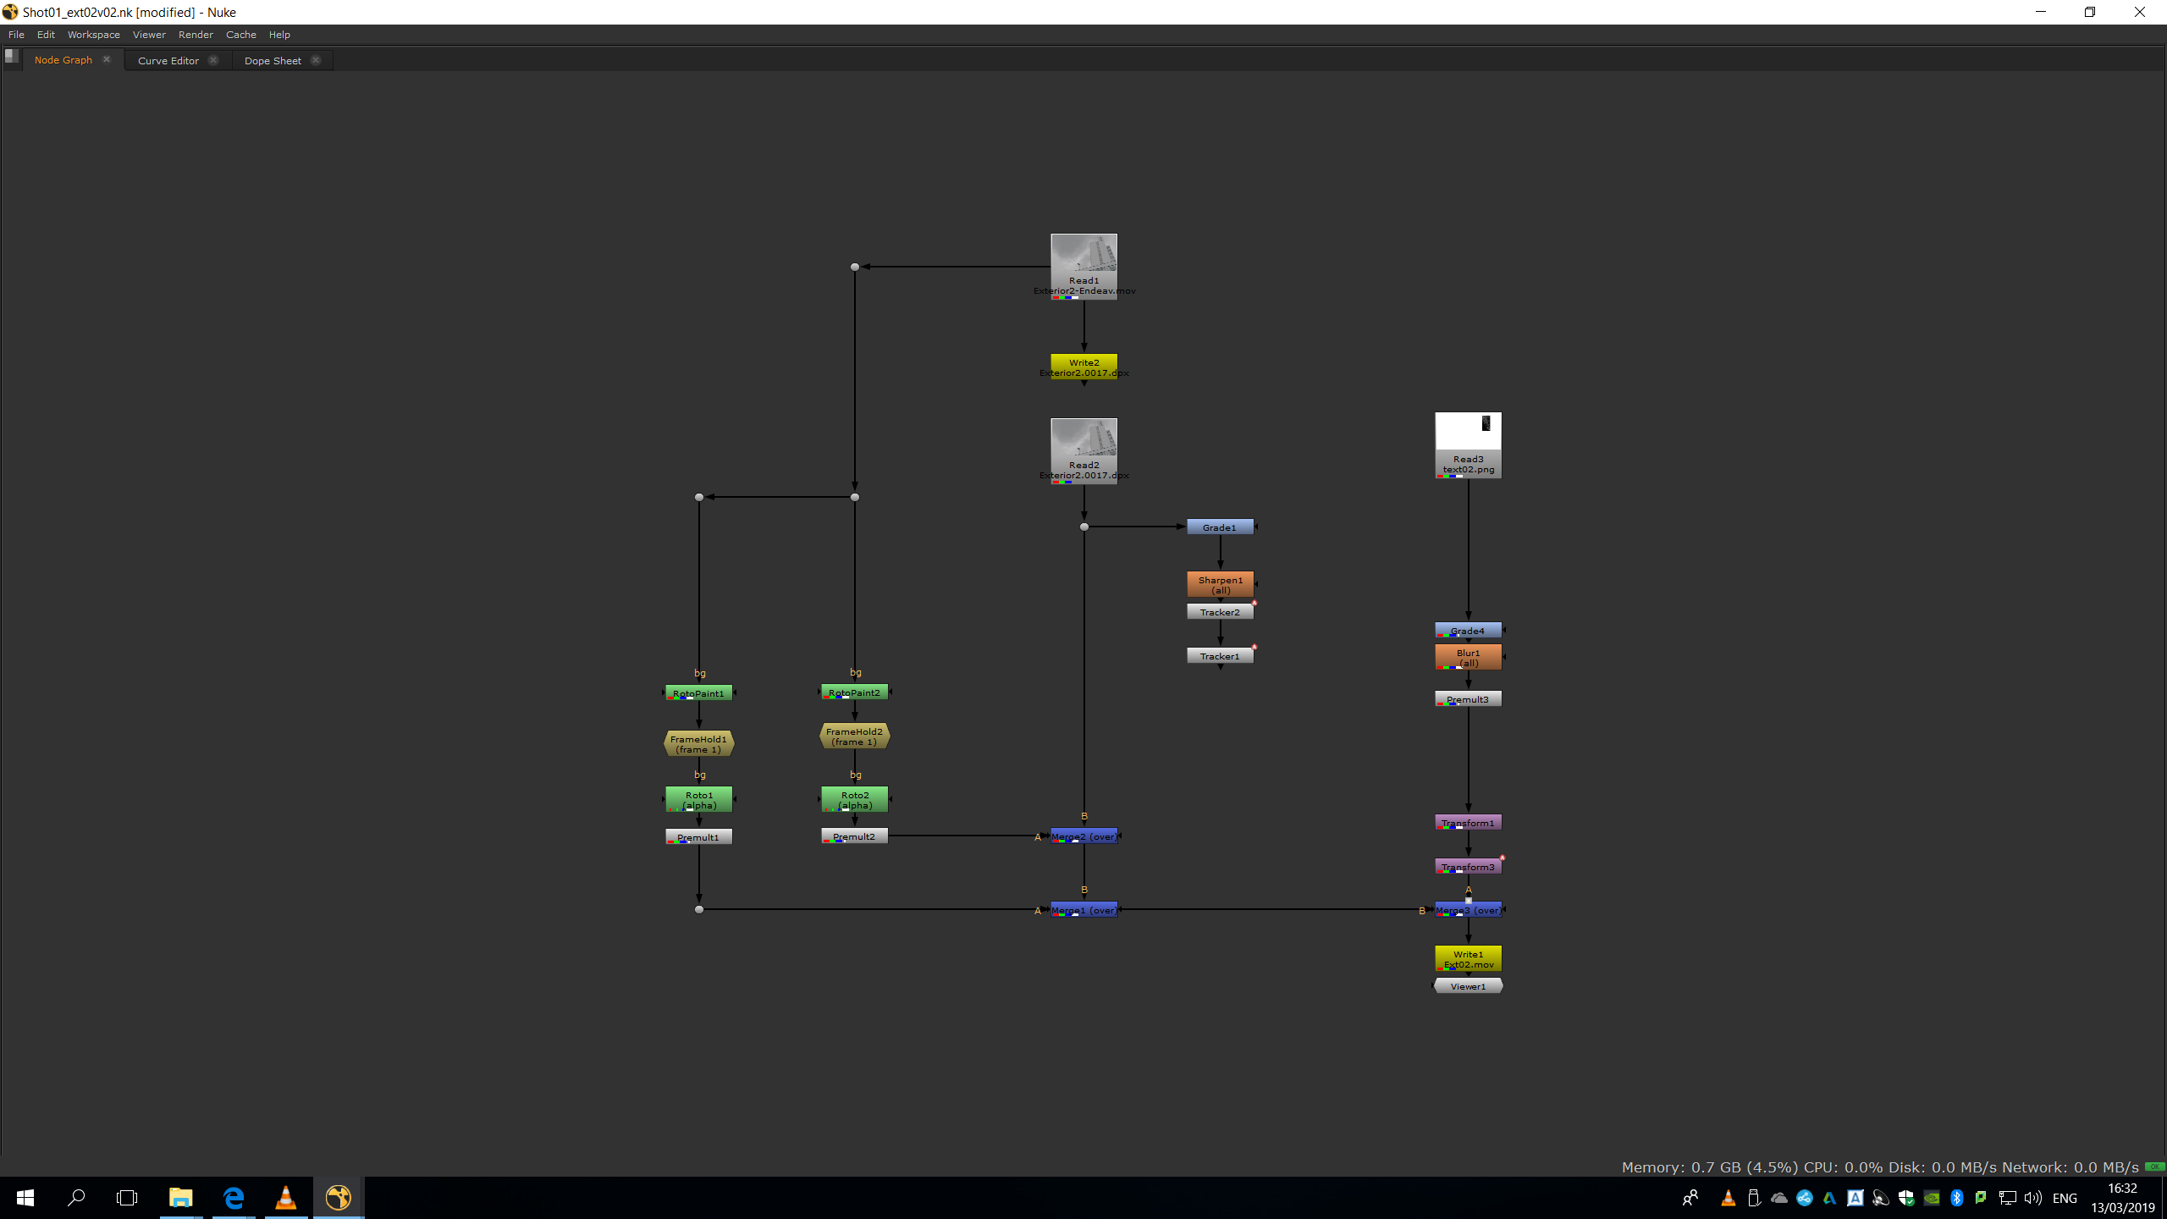Open VLC from the Windows taskbar

(x=286, y=1197)
